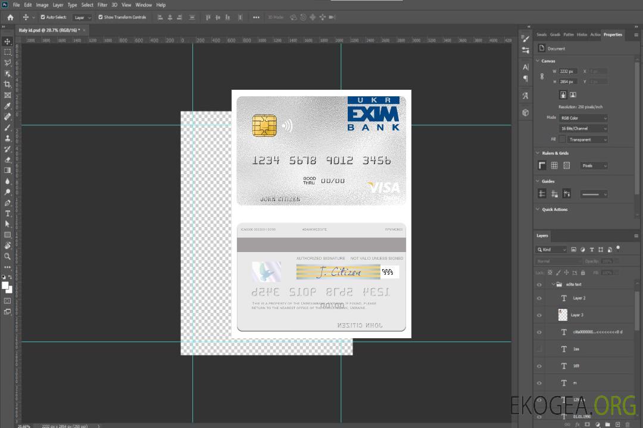Image resolution: width=643 pixels, height=428 pixels.
Task: Toggle the grid visibility button
Action: point(554,165)
